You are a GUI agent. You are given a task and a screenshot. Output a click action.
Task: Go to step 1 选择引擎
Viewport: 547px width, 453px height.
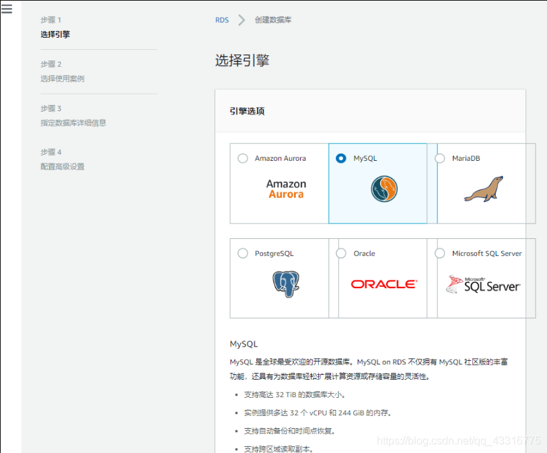[x=55, y=34]
